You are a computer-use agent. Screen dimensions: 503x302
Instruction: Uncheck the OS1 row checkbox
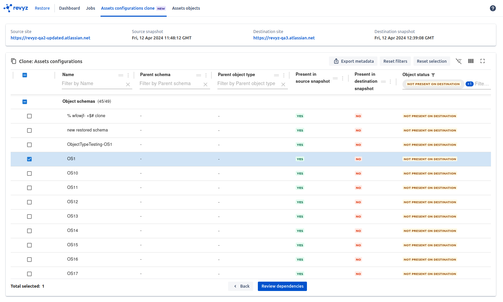(29, 159)
